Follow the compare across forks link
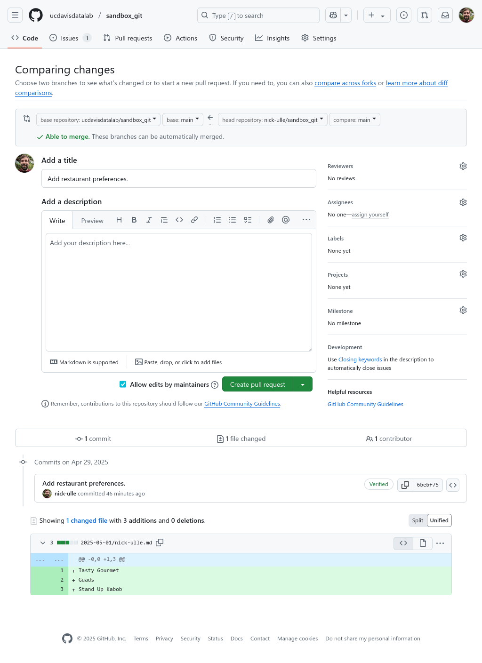 coord(345,83)
